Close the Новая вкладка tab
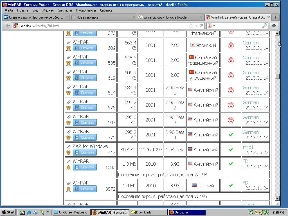 pos(134,17)
